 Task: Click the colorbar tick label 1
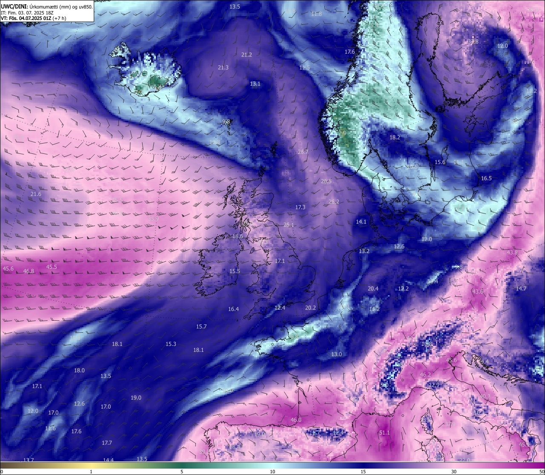(91, 472)
